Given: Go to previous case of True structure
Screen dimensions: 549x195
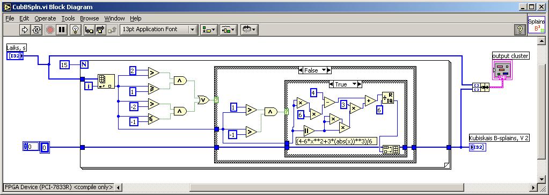Looking at the screenshot, I should (332, 84).
